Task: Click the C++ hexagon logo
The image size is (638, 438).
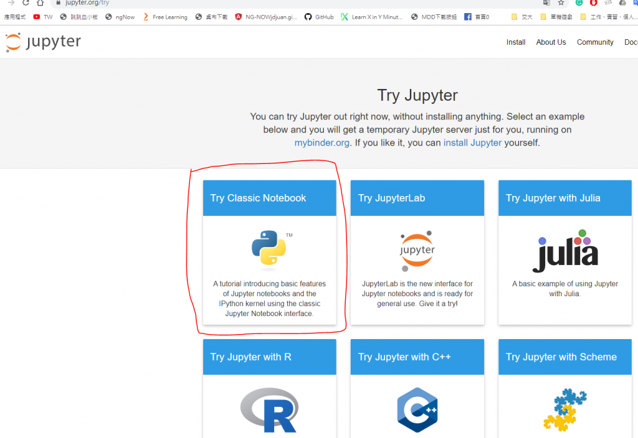Action: coord(417,410)
